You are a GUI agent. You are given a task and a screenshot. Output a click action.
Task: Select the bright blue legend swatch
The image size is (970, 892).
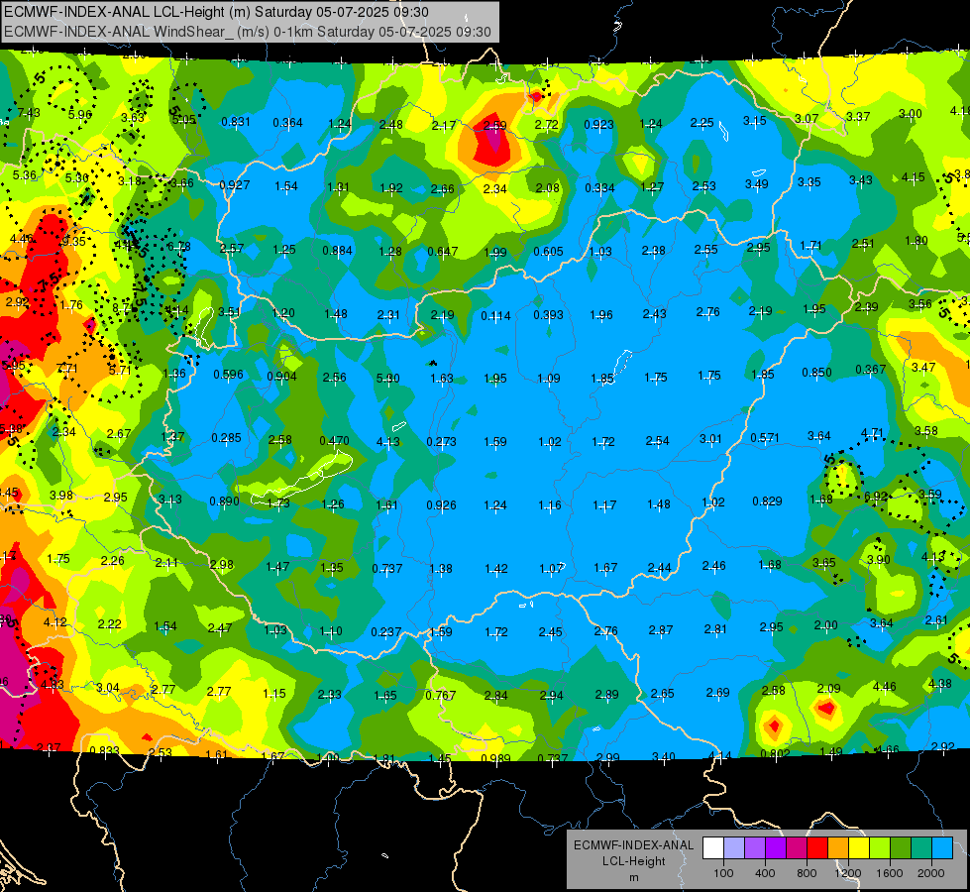pyautogui.click(x=943, y=847)
